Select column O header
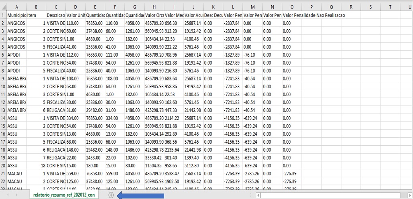 [291, 7]
